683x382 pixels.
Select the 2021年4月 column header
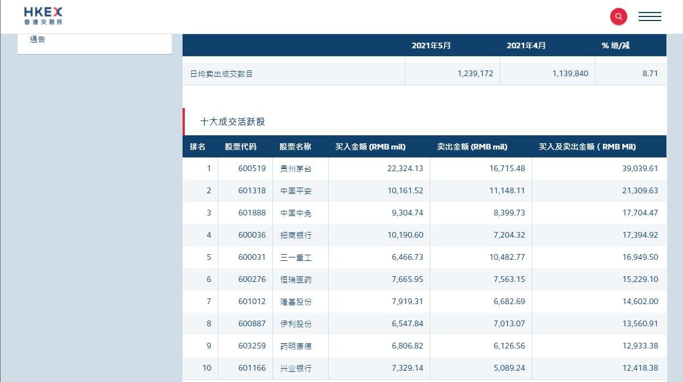[526, 45]
